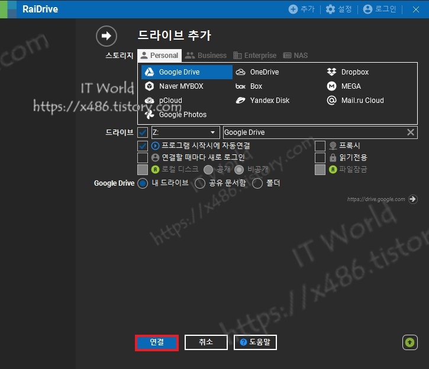Switch to the Personal storage tab
Viewport: 429px width, 369px height.
point(159,56)
